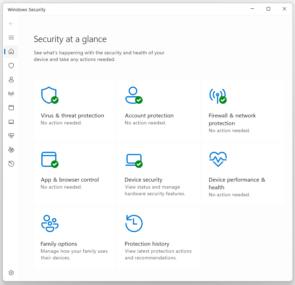Image resolution: width=295 pixels, height=285 pixels.
Task: Click 'No action needed.' under Firewall & network
Action: [229, 131]
